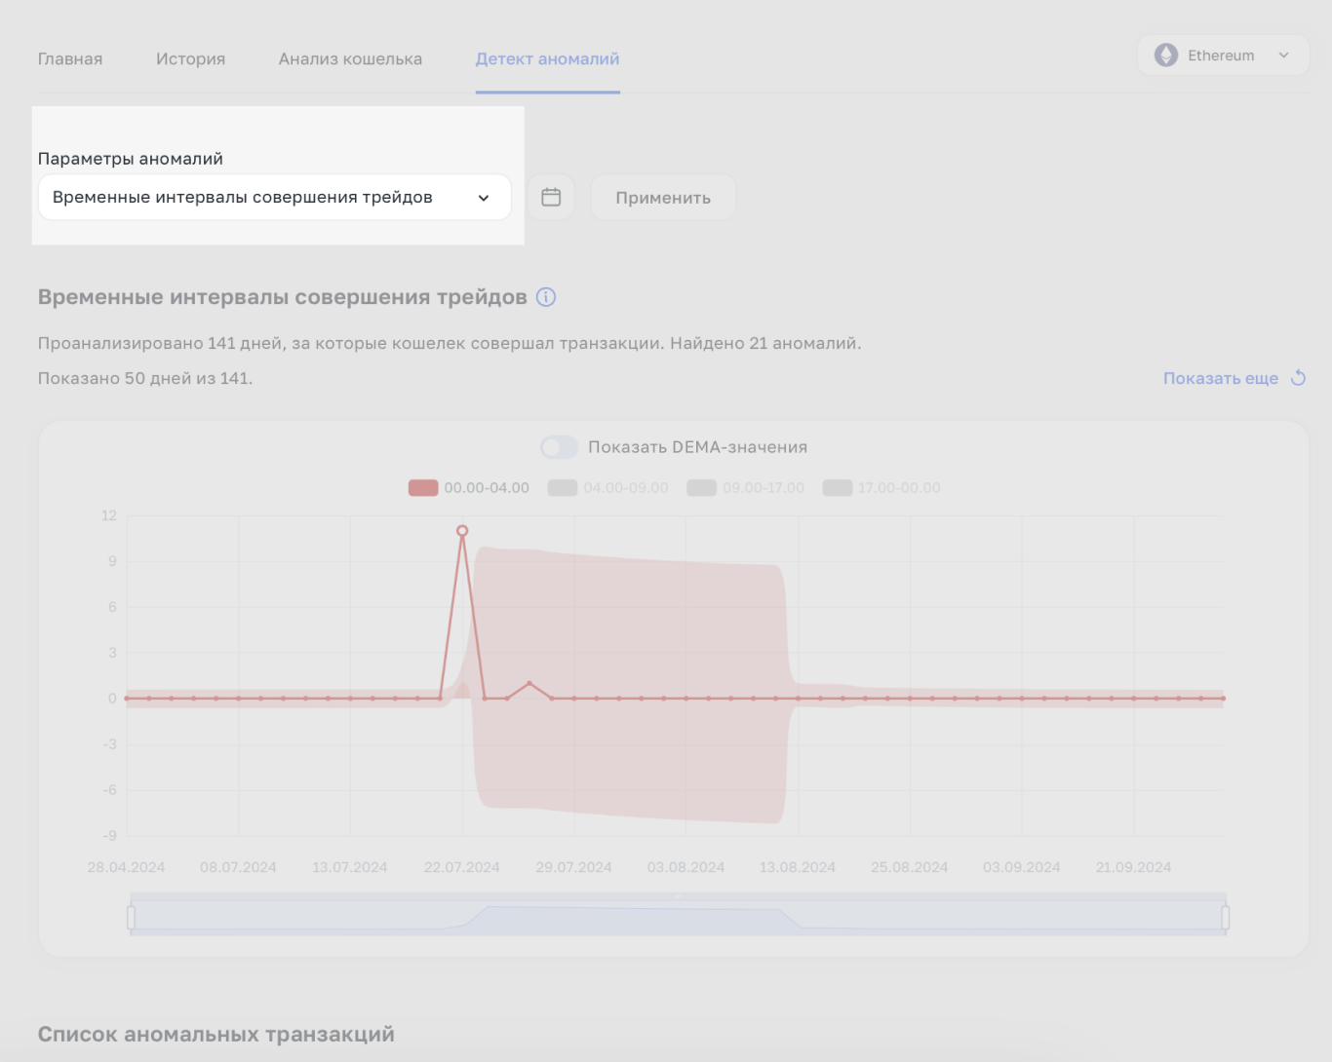Expand the Ethereum network selector
Screen dimensions: 1332x1062
[1223, 56]
